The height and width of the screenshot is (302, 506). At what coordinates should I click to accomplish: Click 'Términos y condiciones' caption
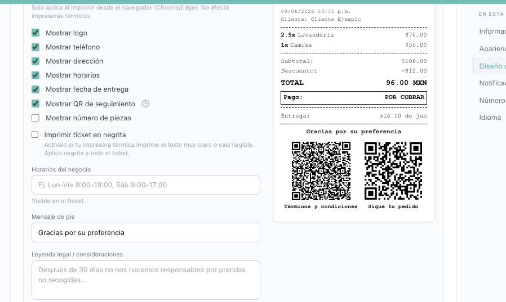pos(321,206)
